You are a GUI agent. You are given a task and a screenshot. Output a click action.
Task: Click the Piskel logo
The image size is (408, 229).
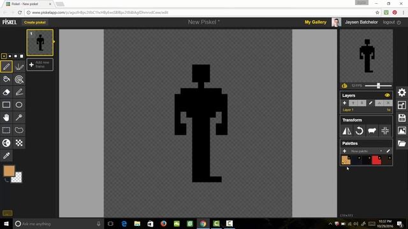10,22
